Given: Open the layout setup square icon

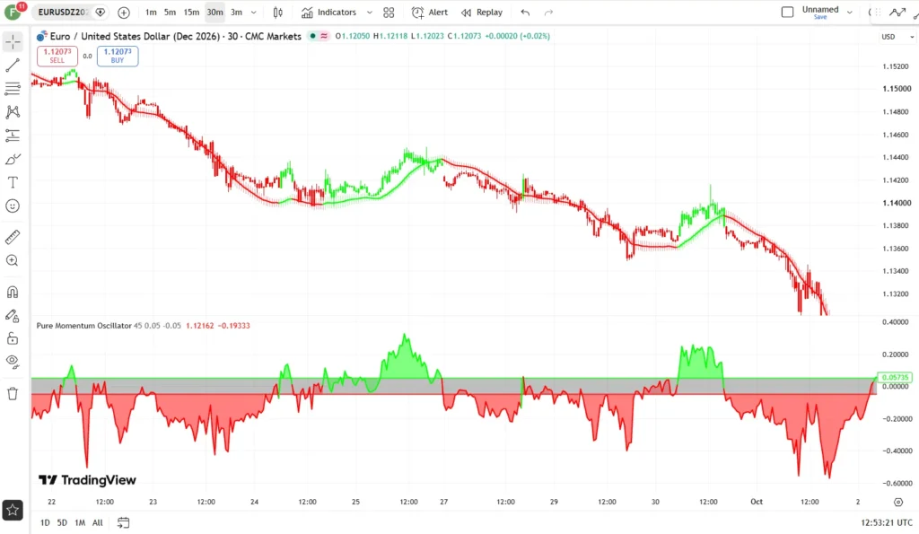Looking at the screenshot, I should [788, 12].
